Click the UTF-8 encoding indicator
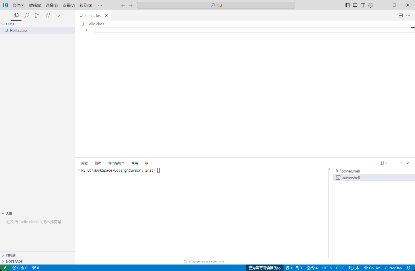 click(x=327, y=268)
